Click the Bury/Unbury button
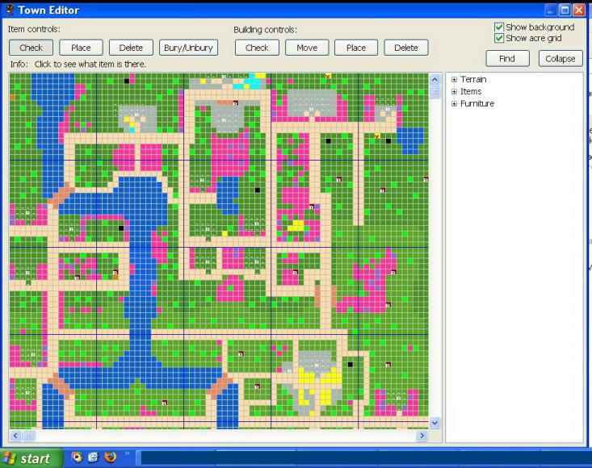Image resolution: width=592 pixels, height=468 pixels. click(x=188, y=48)
